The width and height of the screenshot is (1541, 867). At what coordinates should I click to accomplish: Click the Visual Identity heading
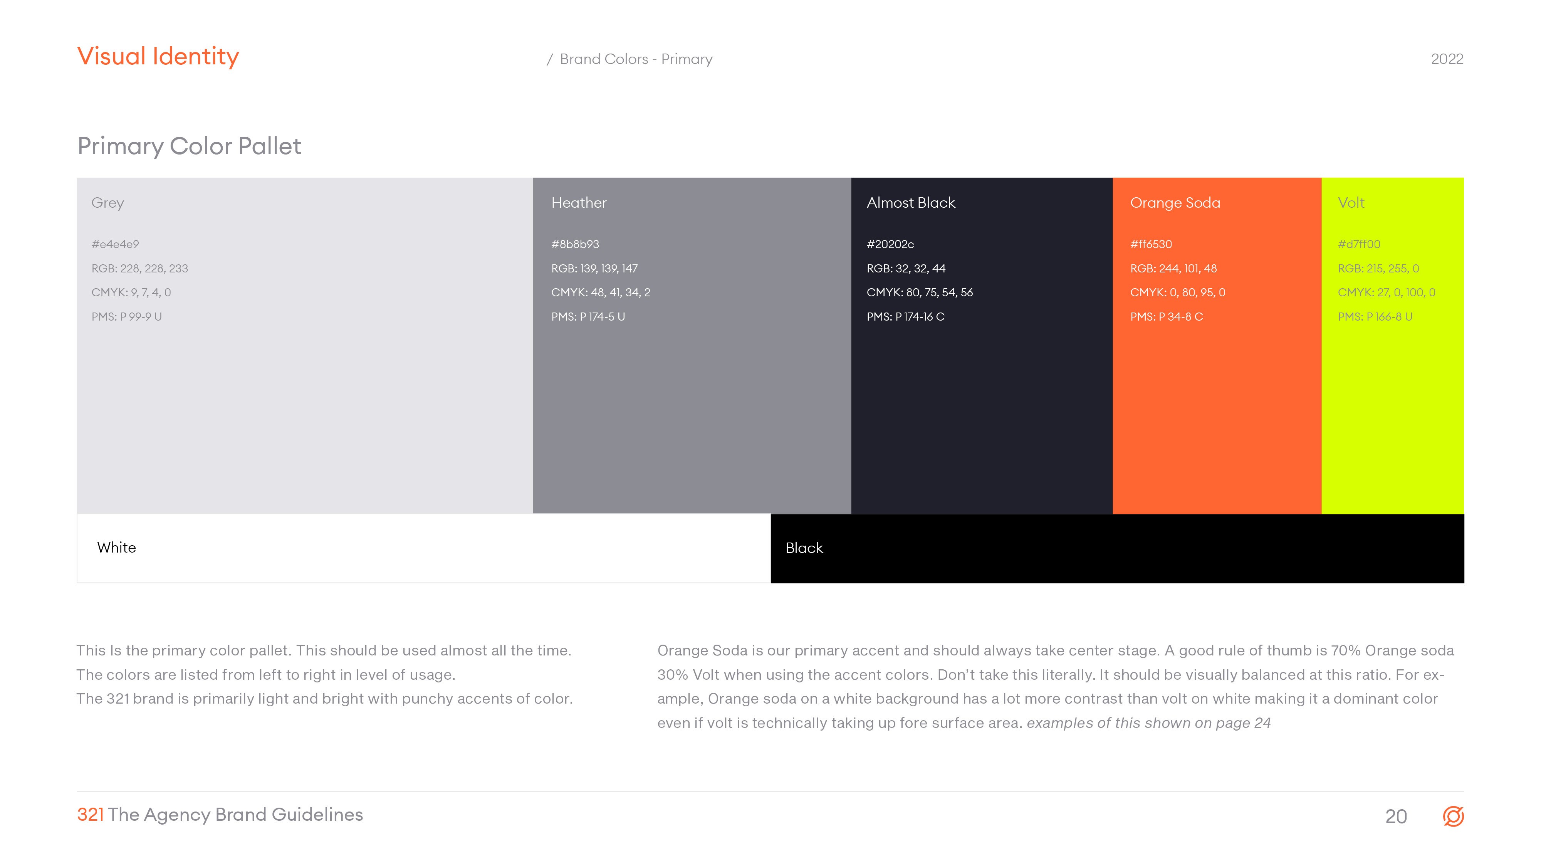click(x=158, y=56)
